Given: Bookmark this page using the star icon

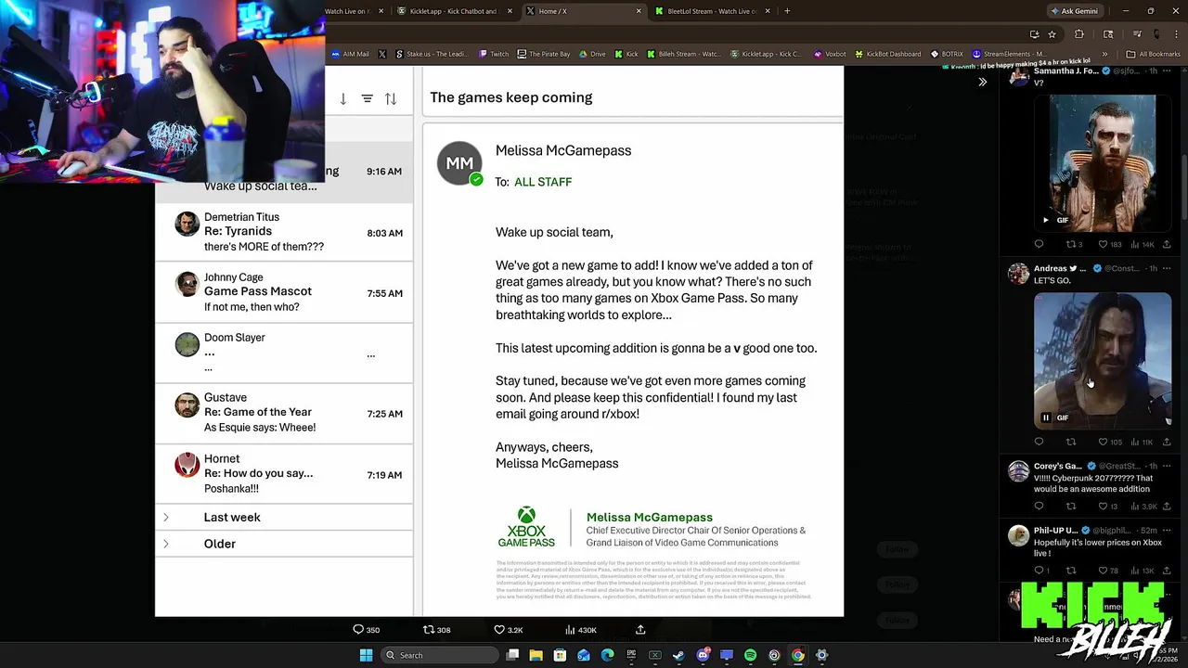Looking at the screenshot, I should click(x=1052, y=34).
